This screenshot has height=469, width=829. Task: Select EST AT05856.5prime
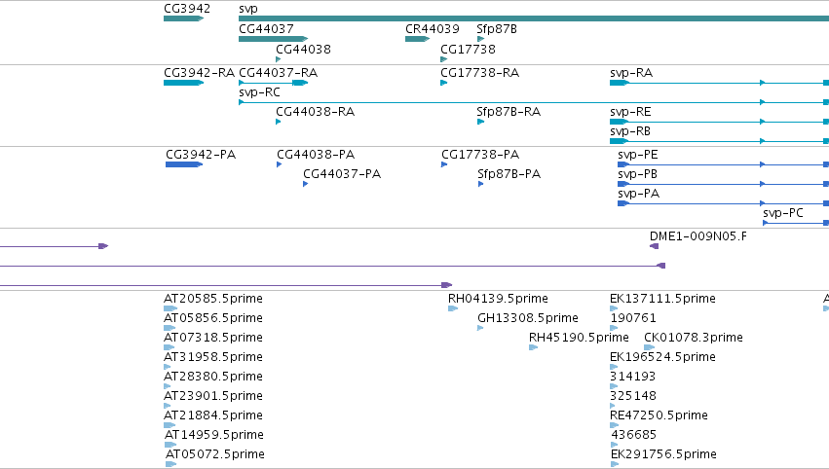tap(170, 328)
